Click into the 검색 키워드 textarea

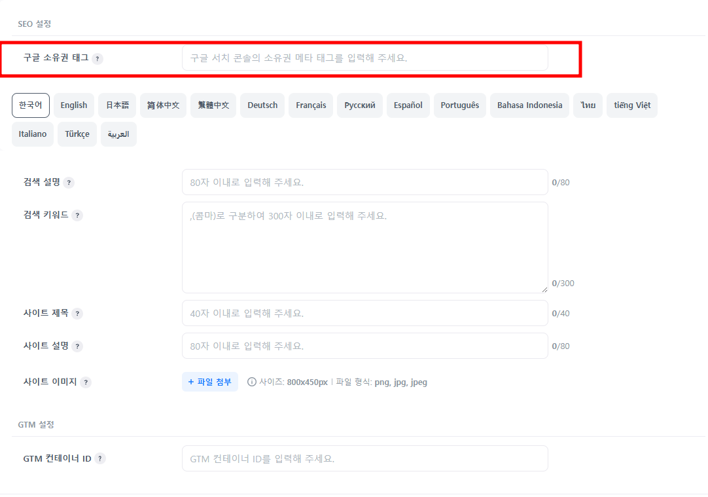coord(364,248)
